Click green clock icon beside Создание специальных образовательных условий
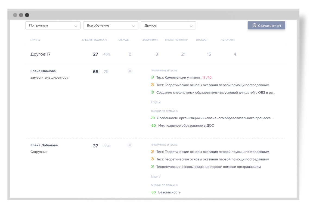 point(152,92)
